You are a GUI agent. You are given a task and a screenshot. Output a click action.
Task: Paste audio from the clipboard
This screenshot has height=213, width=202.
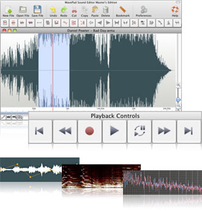(x=95, y=12)
